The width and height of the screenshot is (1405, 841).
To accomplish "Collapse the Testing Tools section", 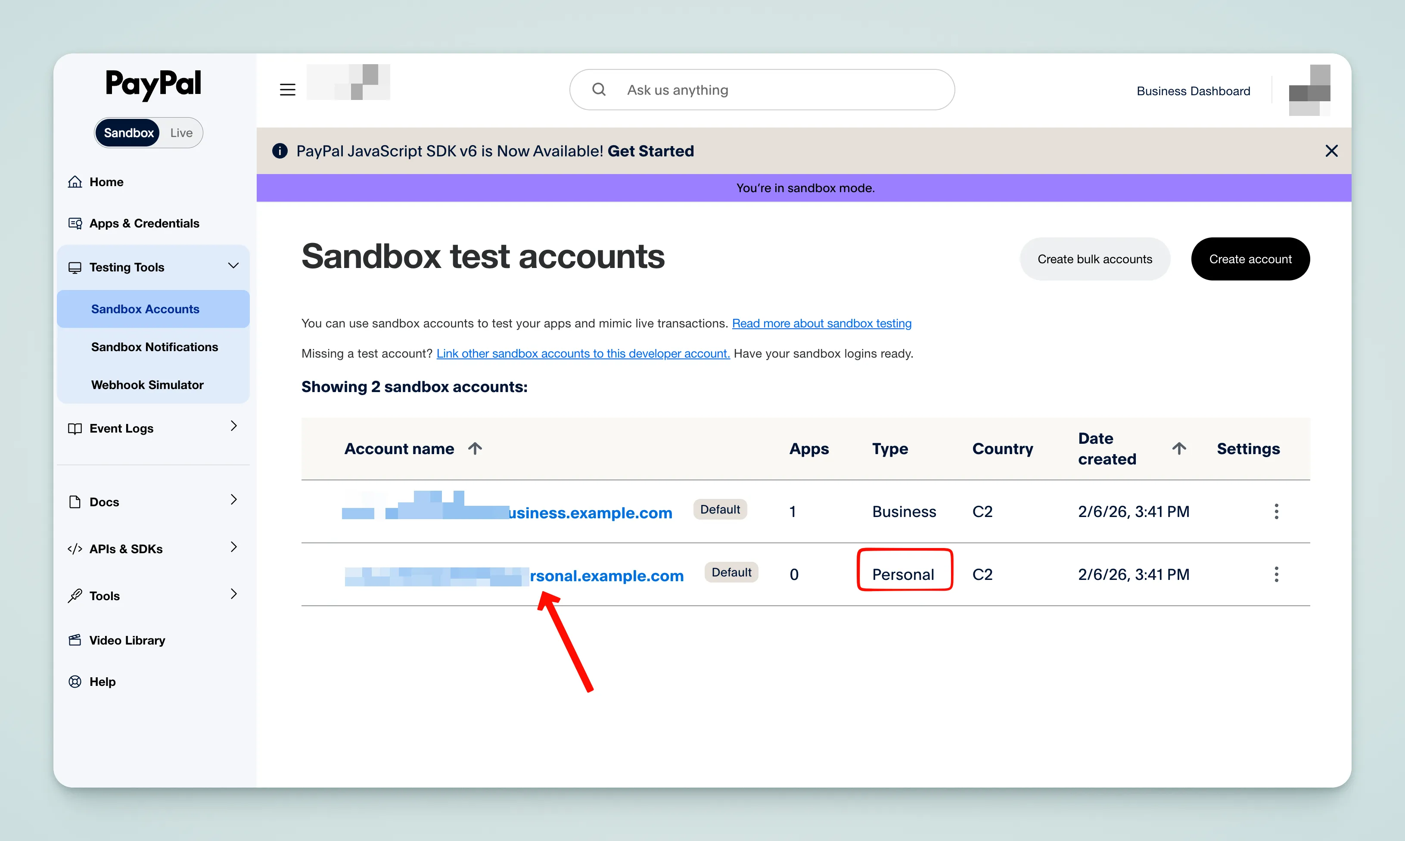I will pos(233,266).
